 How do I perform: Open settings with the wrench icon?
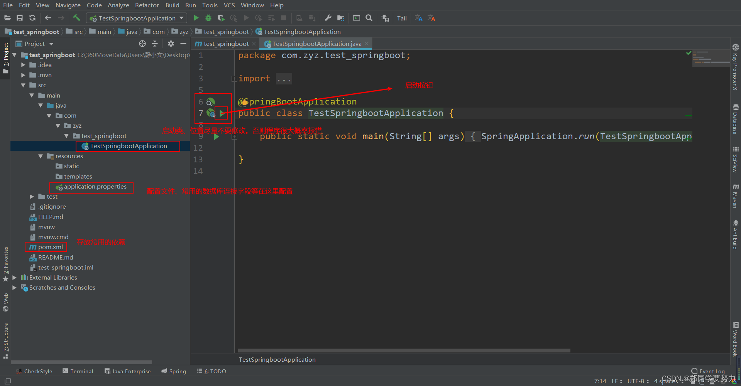328,18
